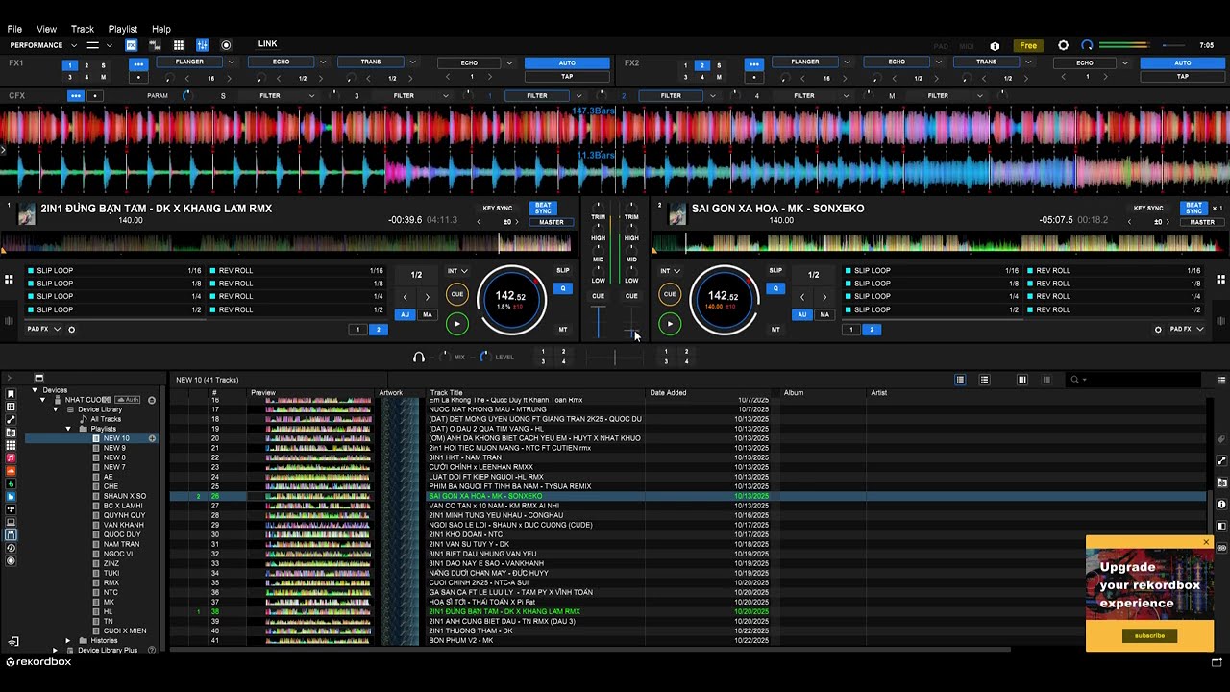Open the PERFORMANCE mode dropdown
The width and height of the screenshot is (1230, 692).
coord(42,45)
